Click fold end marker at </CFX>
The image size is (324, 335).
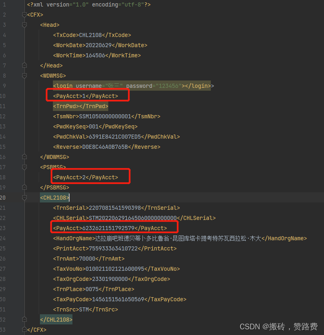click(24, 330)
